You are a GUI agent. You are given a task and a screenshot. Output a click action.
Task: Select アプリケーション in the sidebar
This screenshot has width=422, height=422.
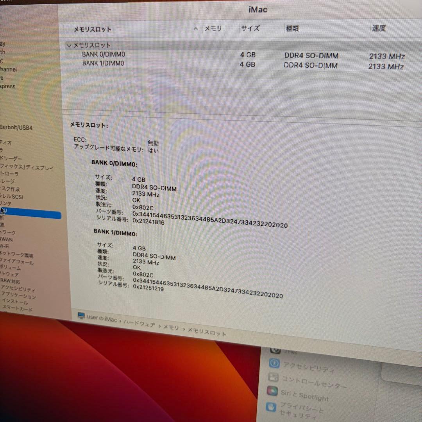click(18, 295)
